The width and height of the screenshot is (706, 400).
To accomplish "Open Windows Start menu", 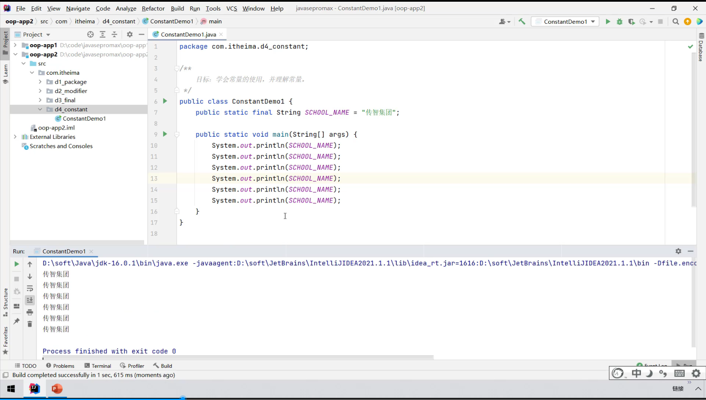I will click(x=11, y=389).
